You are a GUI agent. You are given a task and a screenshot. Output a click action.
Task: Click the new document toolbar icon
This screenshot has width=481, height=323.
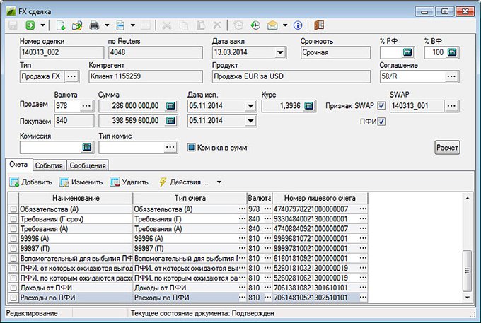pyautogui.click(x=60, y=25)
